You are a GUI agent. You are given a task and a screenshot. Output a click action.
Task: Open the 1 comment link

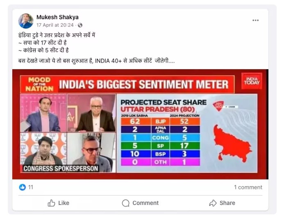point(248,187)
